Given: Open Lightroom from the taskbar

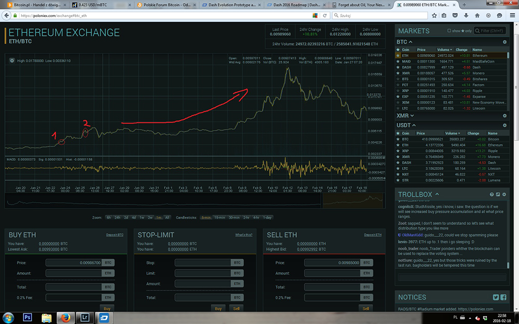Looking at the screenshot, I should click(85, 318).
